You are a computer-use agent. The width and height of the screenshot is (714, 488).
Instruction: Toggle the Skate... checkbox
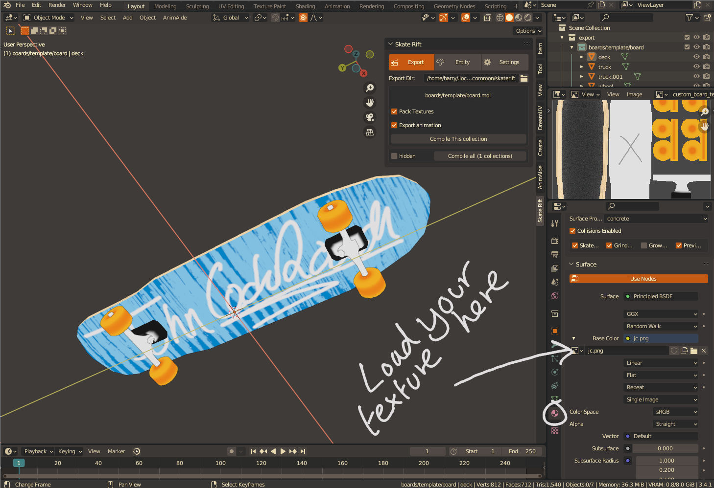(575, 245)
